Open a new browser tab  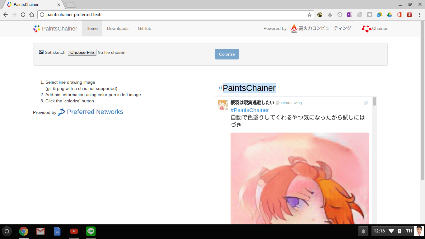coord(70,5)
